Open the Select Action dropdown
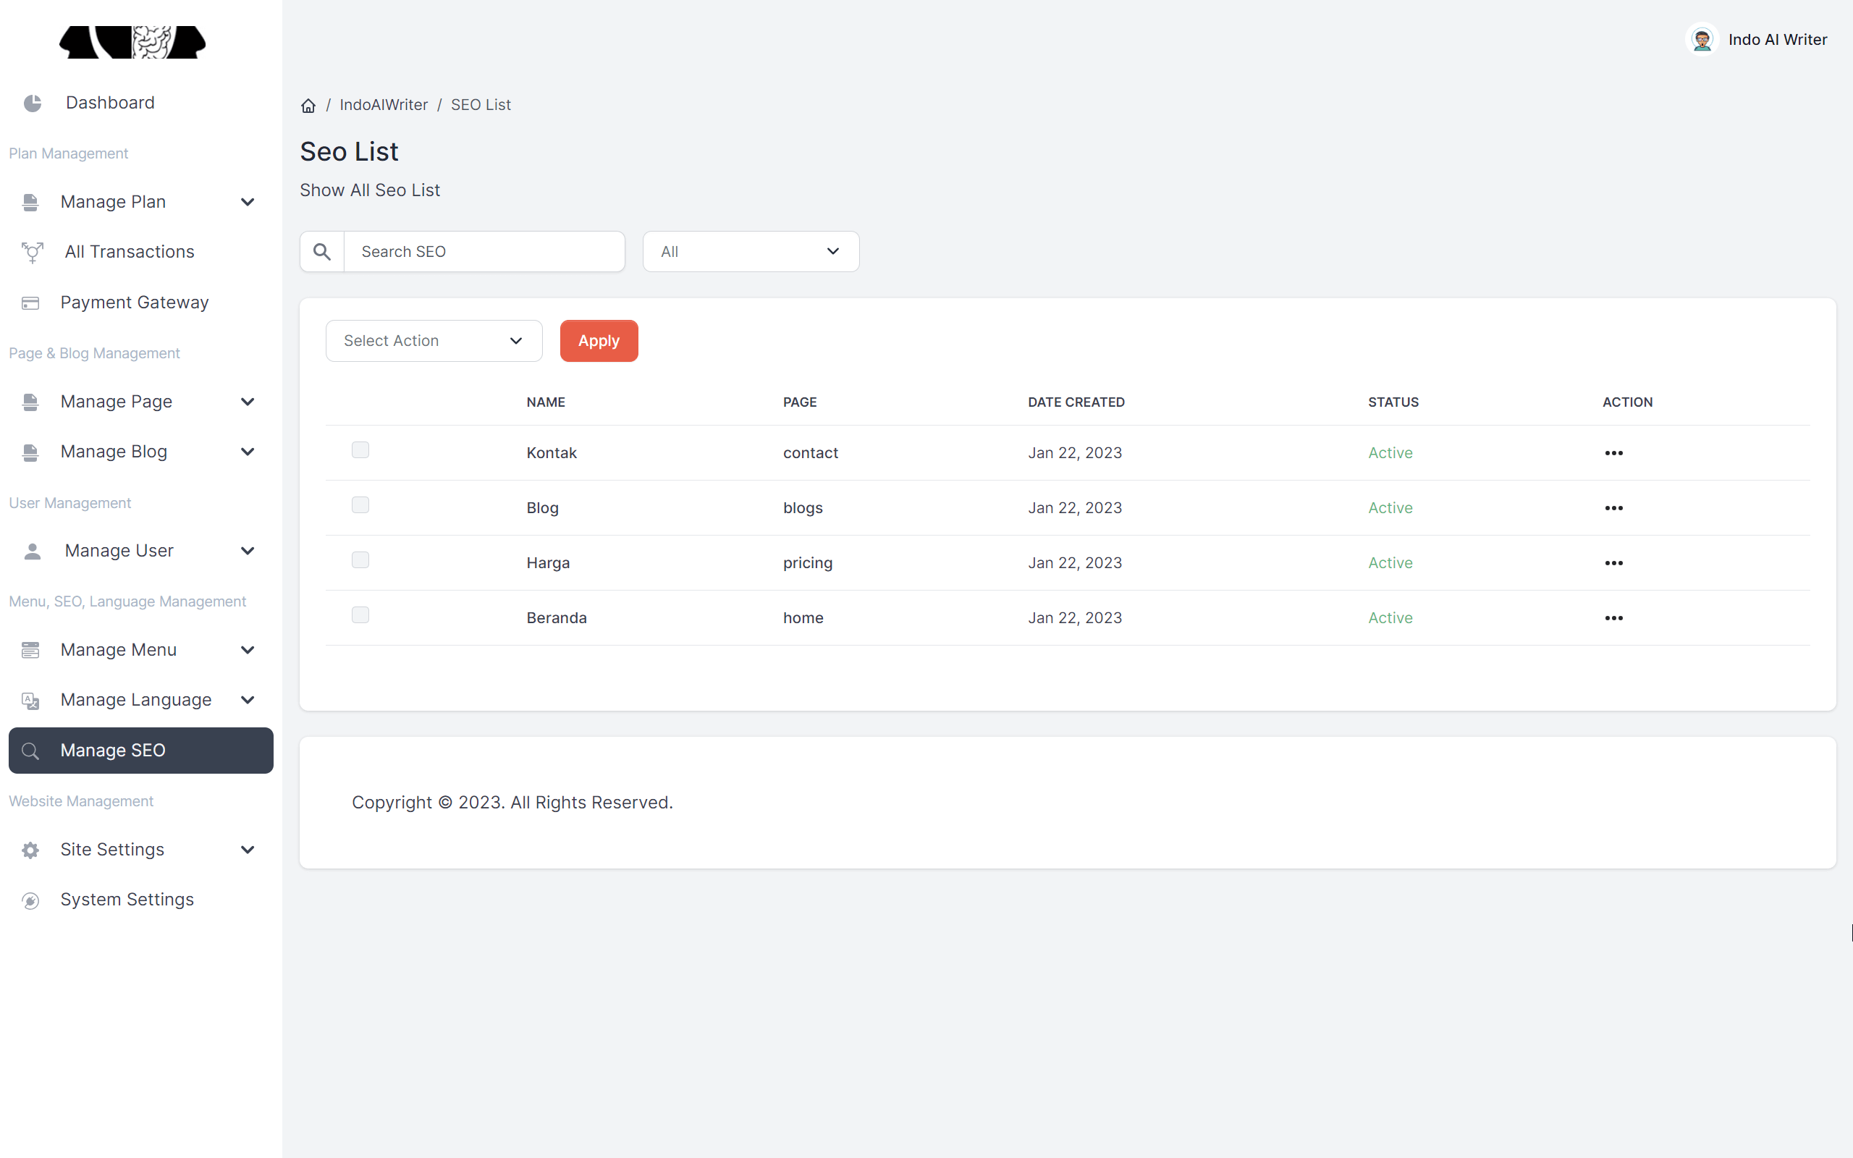Screen dimensions: 1853x1158 [x=434, y=340]
